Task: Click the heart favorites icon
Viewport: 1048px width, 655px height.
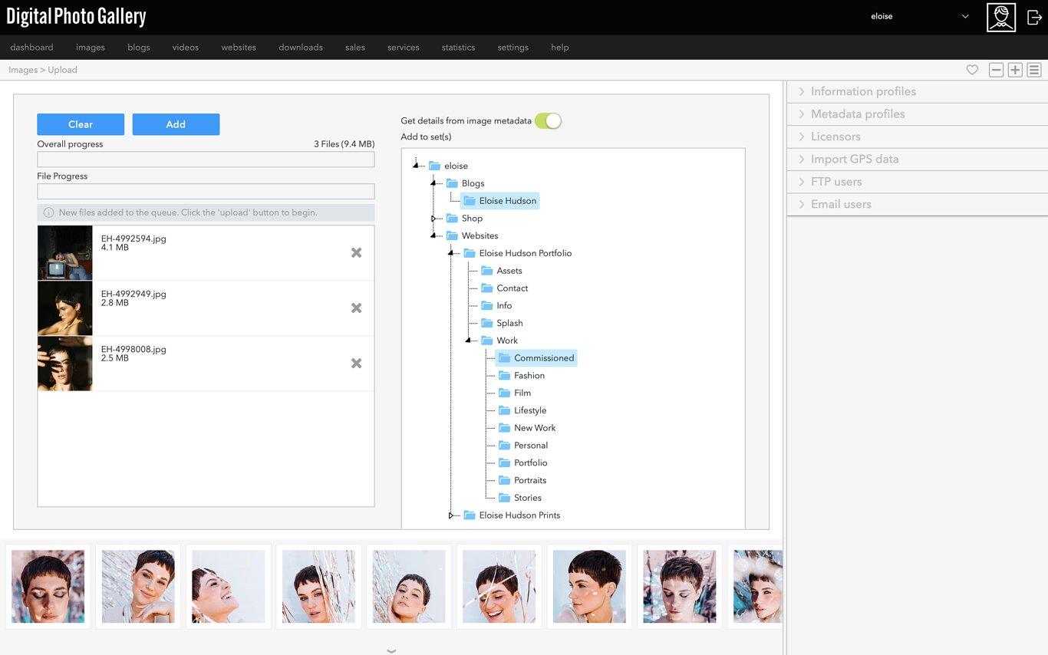Action: click(x=972, y=70)
